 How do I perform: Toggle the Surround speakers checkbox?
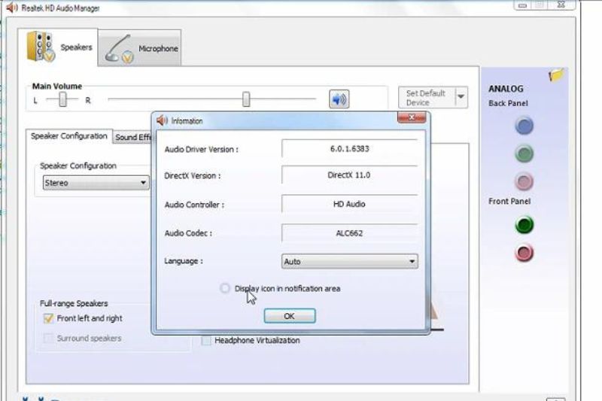[x=48, y=339]
